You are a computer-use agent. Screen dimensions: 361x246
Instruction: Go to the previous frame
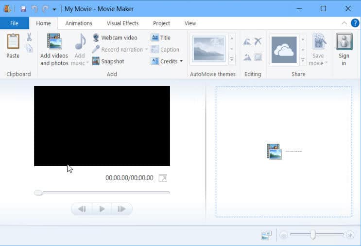[x=82, y=209]
